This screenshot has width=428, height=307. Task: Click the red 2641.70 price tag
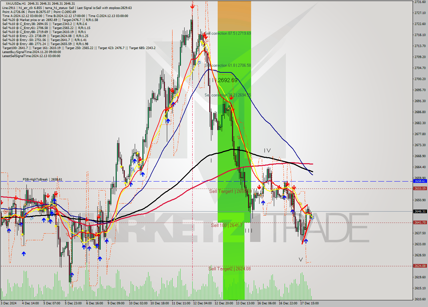pyautogui.click(x=420, y=222)
